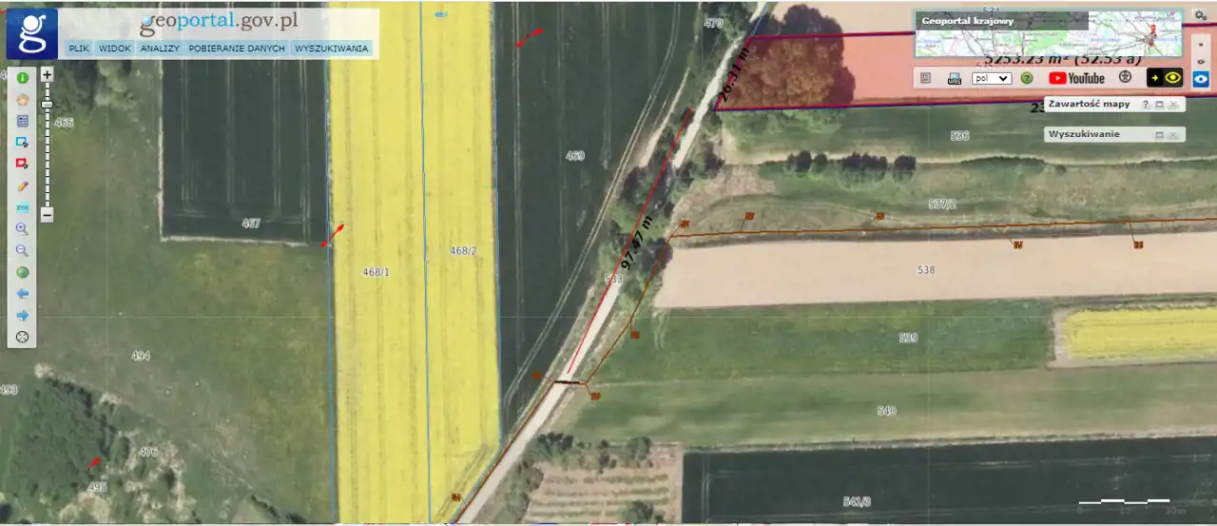The width and height of the screenshot is (1217, 526).
Task: Open the 'pol' language dropdown
Action: [992, 78]
